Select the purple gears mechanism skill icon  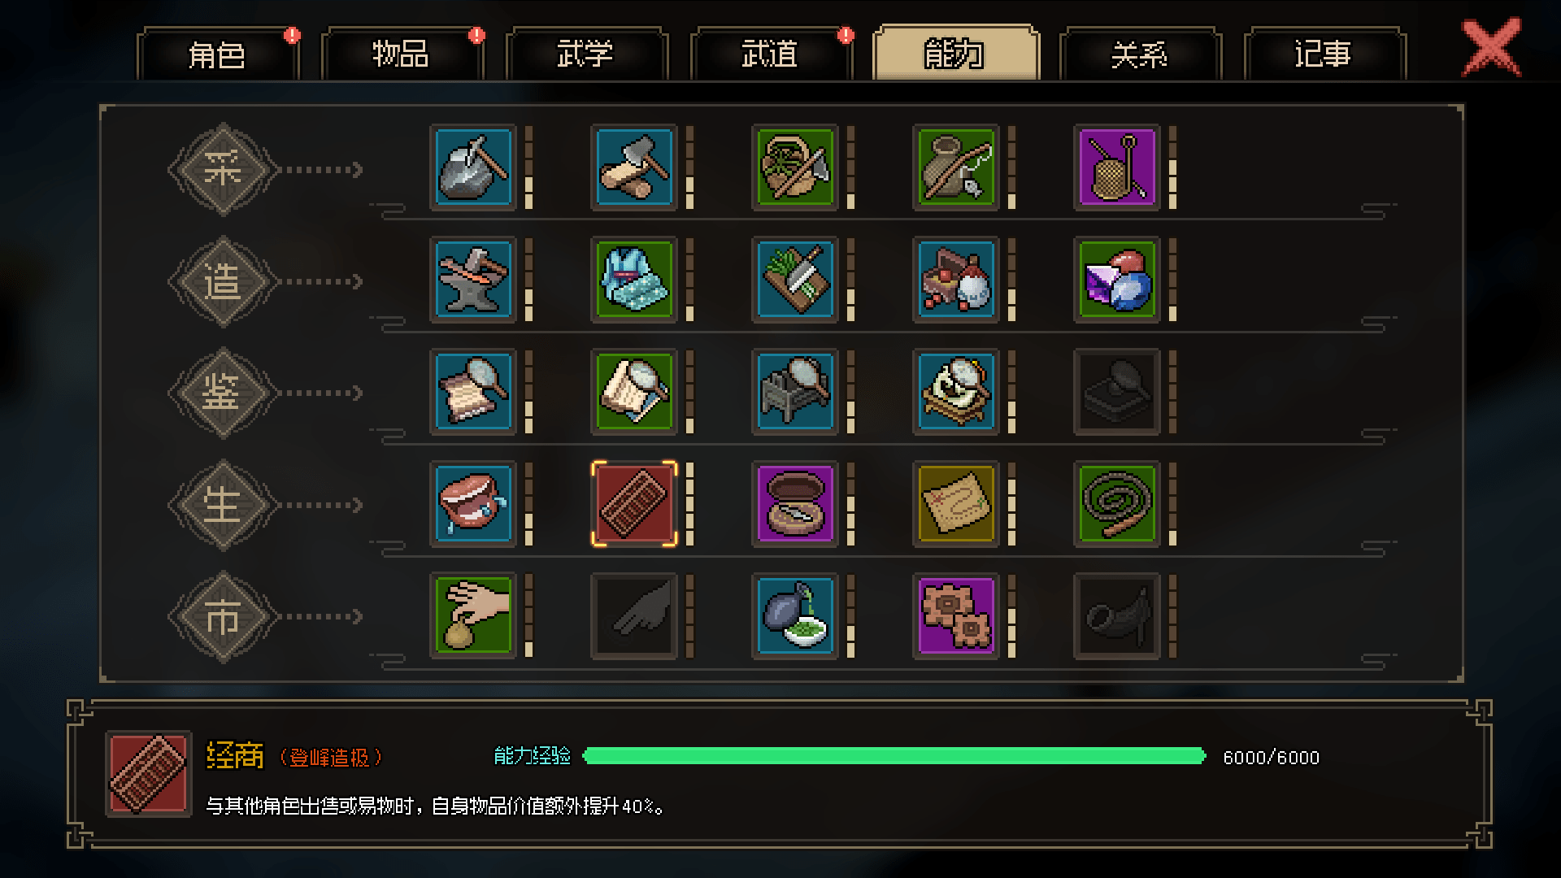[x=956, y=616]
